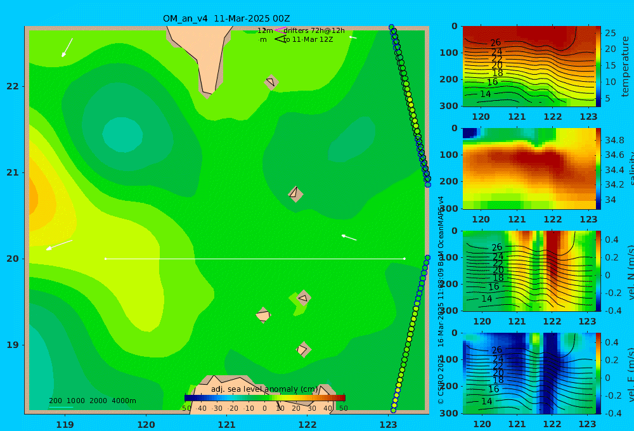This screenshot has height=431, width=634.
Task: Click the sea level anomaly colour bar
Action: point(265,398)
